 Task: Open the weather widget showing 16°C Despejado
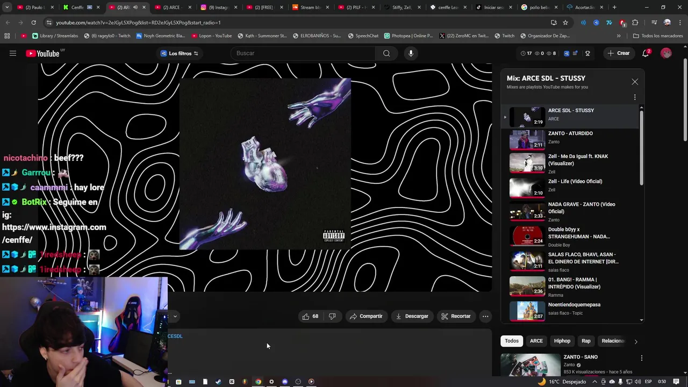coord(562,382)
